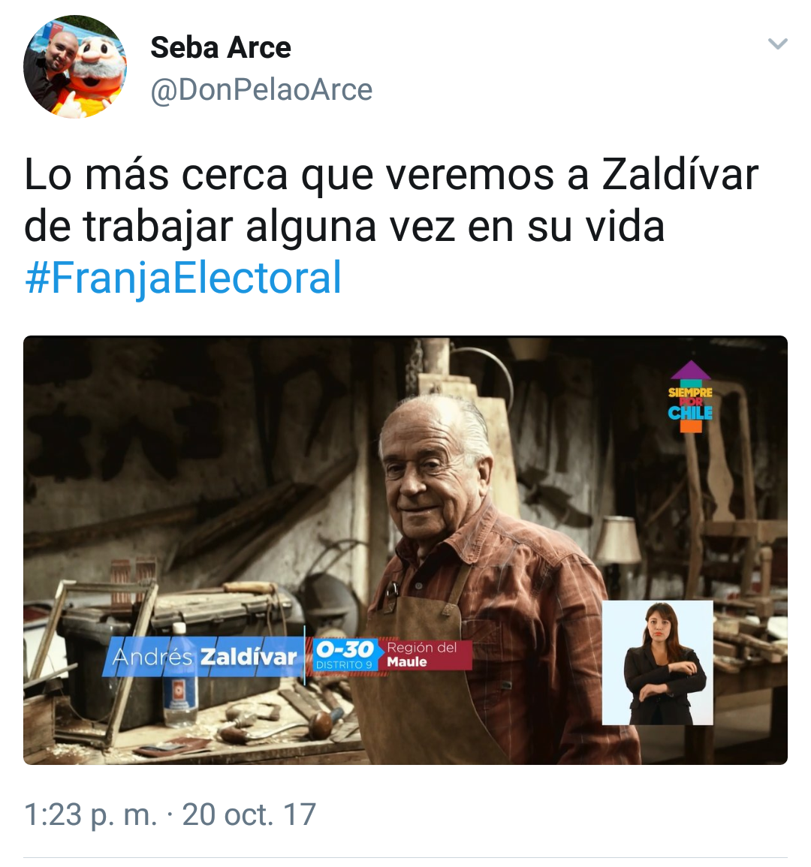The width and height of the screenshot is (811, 867).
Task: Tap the sign language interpreter inset
Action: (x=657, y=662)
